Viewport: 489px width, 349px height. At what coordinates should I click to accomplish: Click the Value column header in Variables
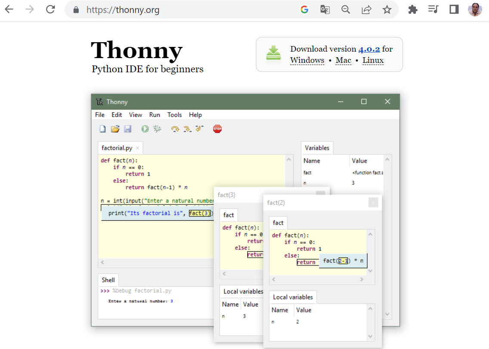pos(359,161)
